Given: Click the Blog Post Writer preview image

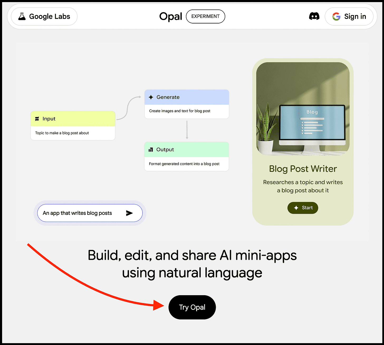Looking at the screenshot, I should (303, 109).
